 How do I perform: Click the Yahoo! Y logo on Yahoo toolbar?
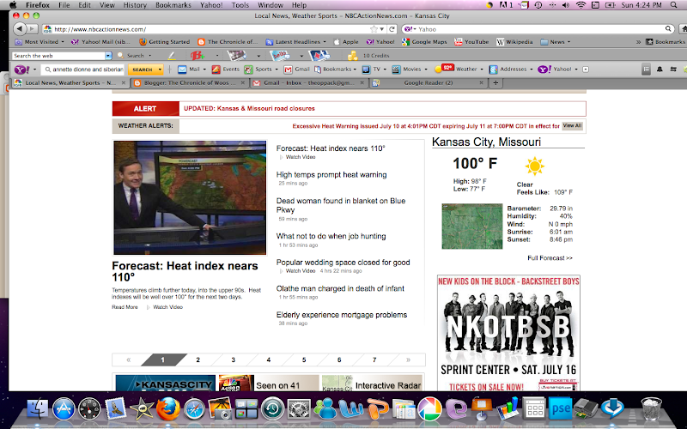(x=22, y=69)
